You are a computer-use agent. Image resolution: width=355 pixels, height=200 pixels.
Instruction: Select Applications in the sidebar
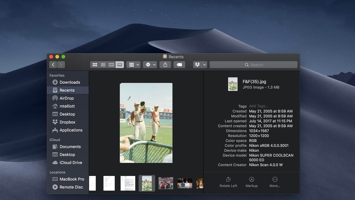pyautogui.click(x=71, y=130)
